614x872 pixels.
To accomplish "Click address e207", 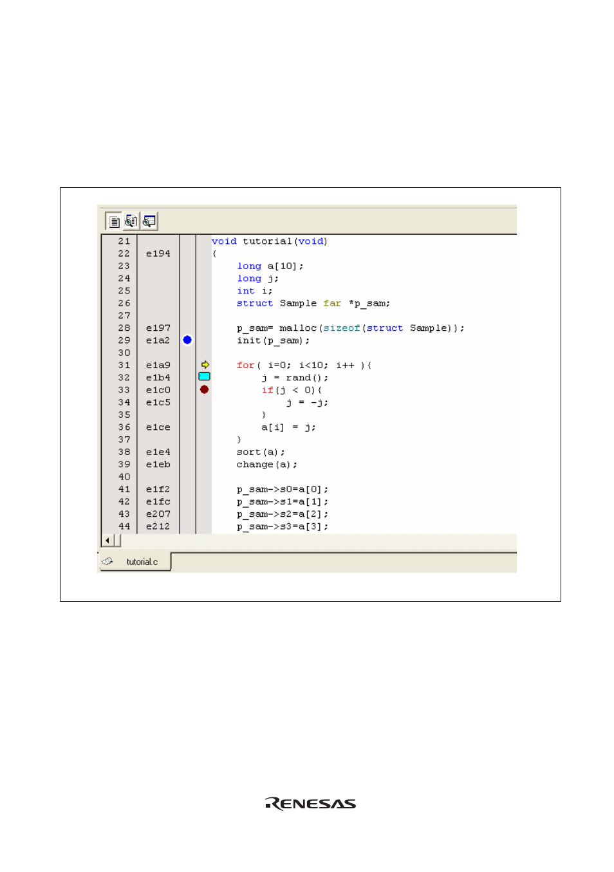I will (158, 514).
